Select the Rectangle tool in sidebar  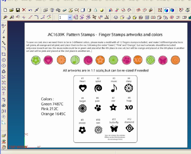[4, 54]
